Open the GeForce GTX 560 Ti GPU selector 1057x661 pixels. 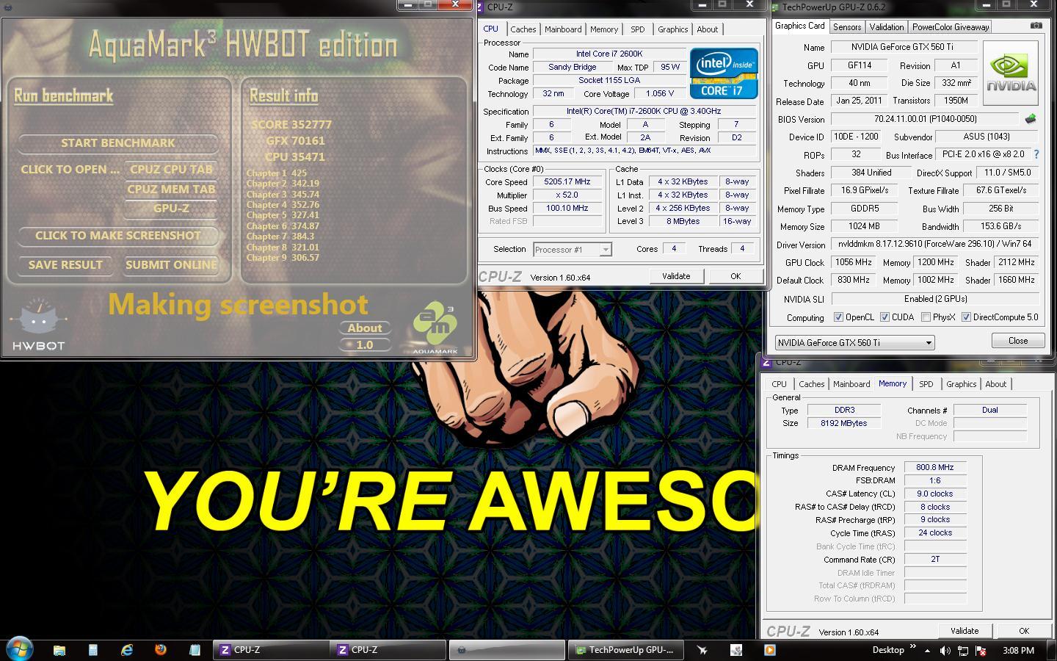pos(854,342)
